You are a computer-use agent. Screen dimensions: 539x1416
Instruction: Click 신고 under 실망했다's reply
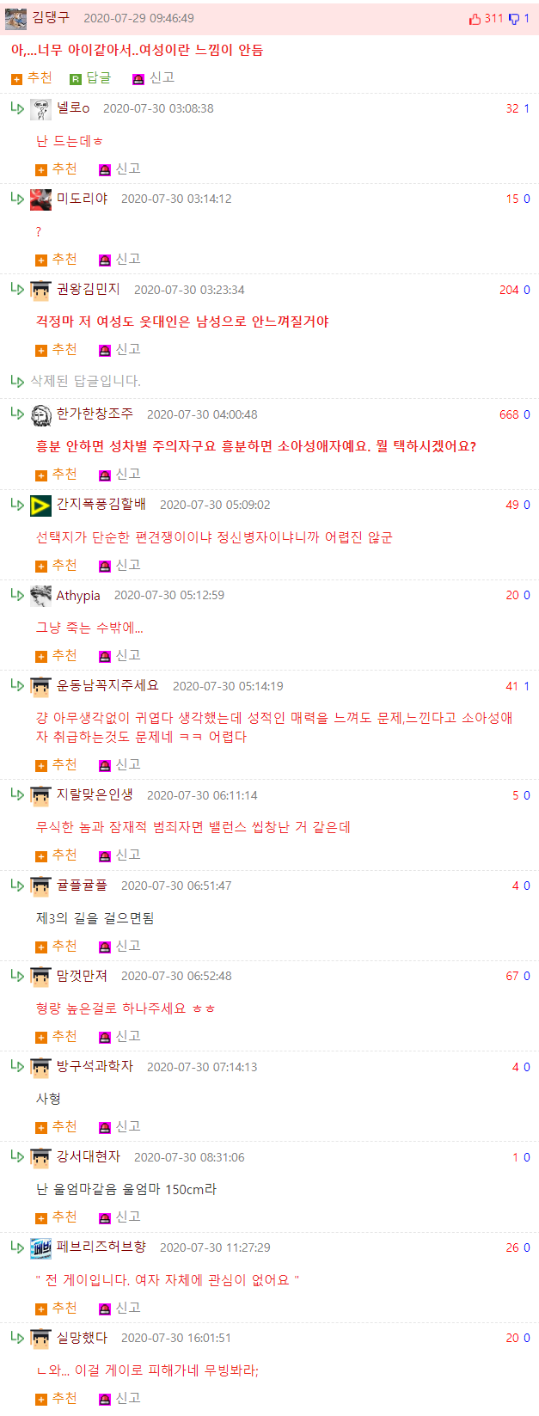pyautogui.click(x=119, y=1398)
